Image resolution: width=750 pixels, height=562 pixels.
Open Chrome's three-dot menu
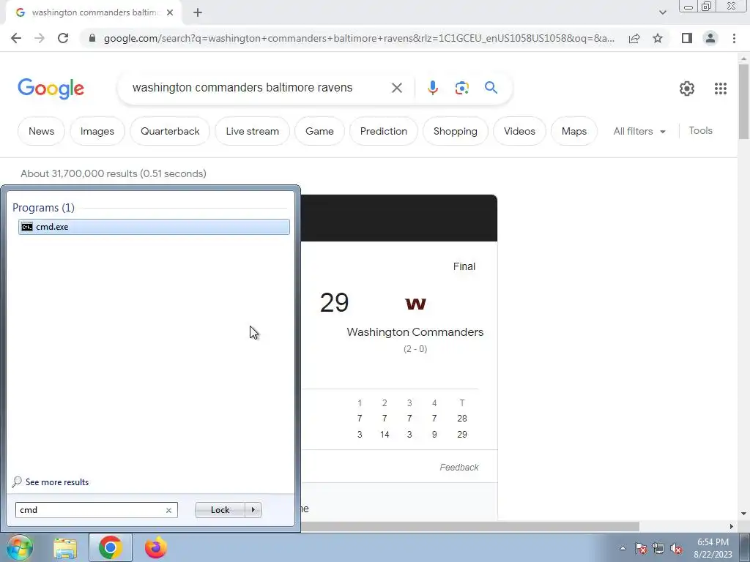click(734, 38)
